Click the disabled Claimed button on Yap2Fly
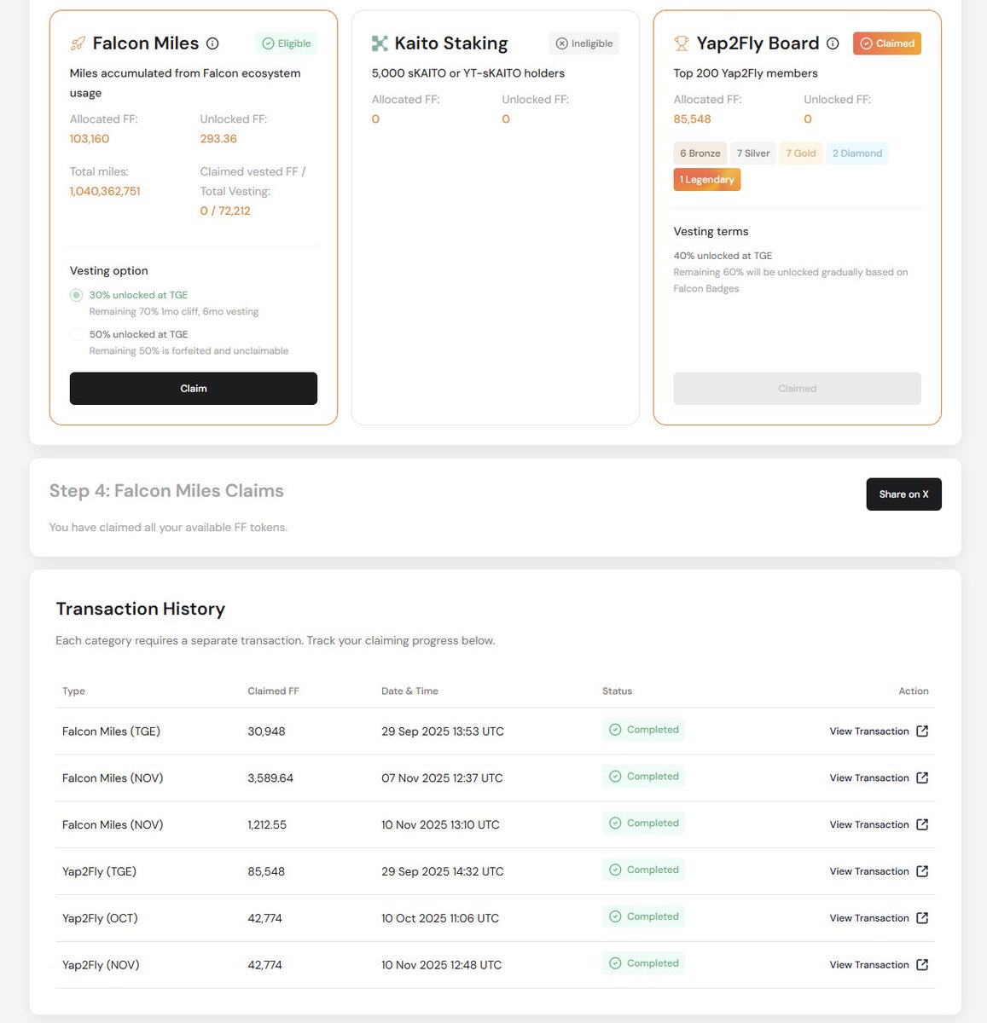This screenshot has width=987, height=1023. pos(798,389)
